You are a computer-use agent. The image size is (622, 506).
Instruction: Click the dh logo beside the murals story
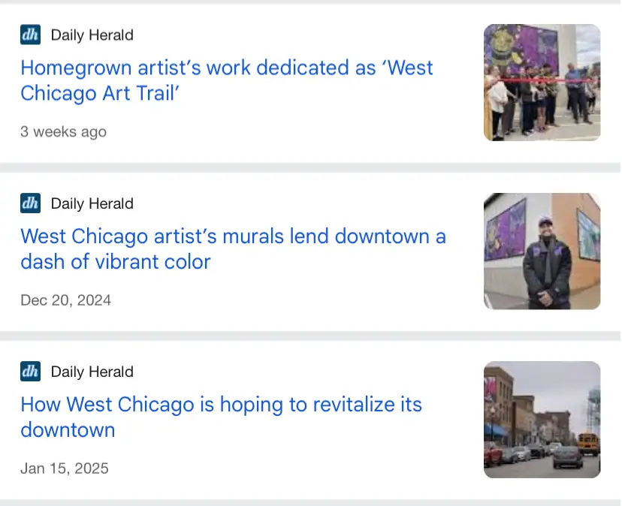30,203
